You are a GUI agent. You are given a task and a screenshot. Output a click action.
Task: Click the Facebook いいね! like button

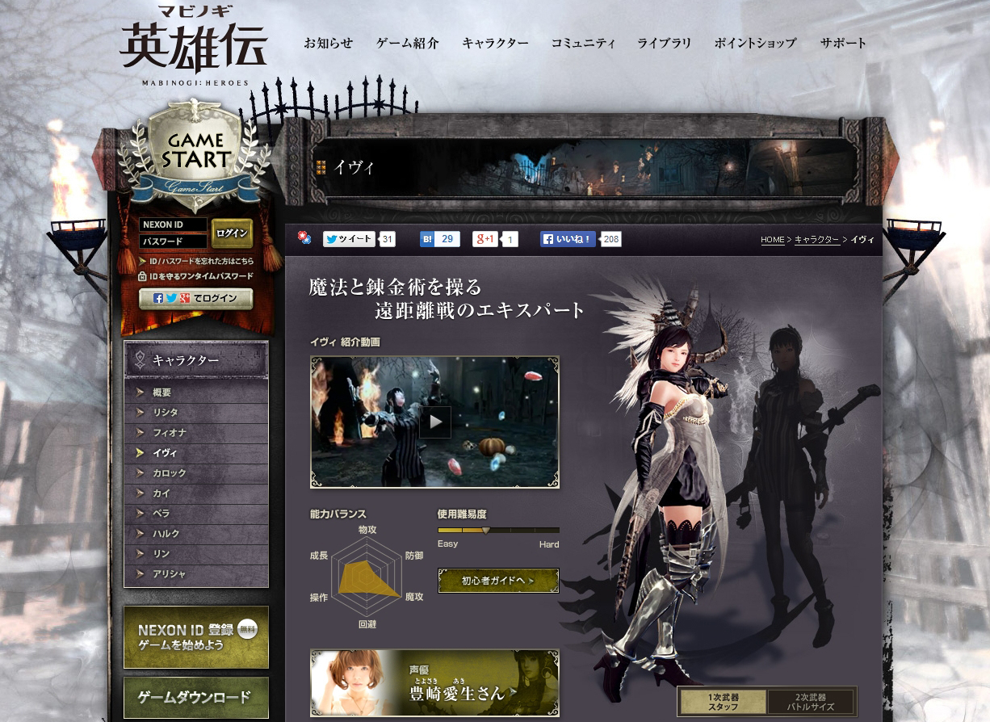coord(568,239)
